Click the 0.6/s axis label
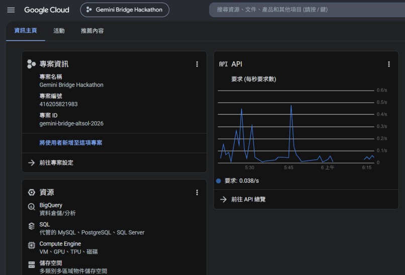Image resolution: width=405 pixels, height=275 pixels. pos(382,90)
